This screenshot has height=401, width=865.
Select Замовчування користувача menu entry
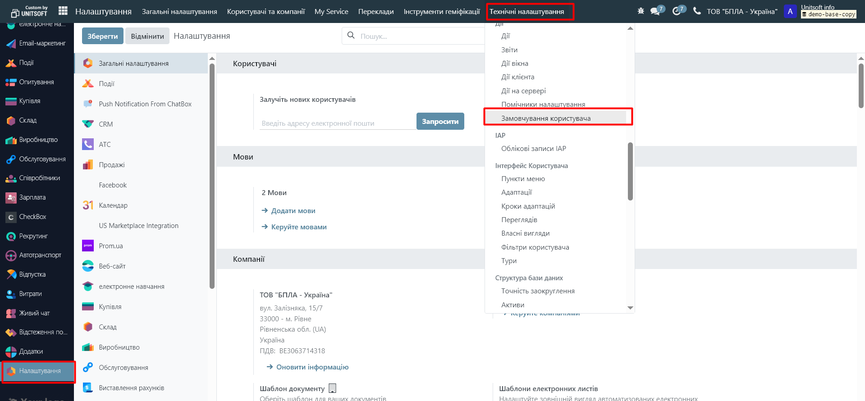pos(545,118)
